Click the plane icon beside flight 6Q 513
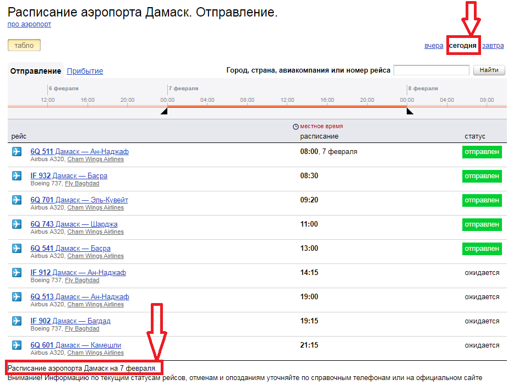508x385 pixels. (x=17, y=297)
